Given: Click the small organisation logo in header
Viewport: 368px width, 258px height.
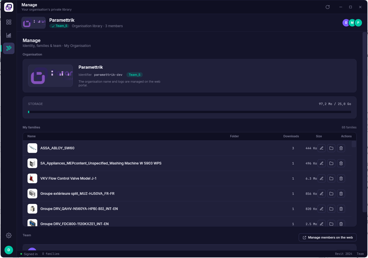Looking at the screenshot, I should [34, 23].
